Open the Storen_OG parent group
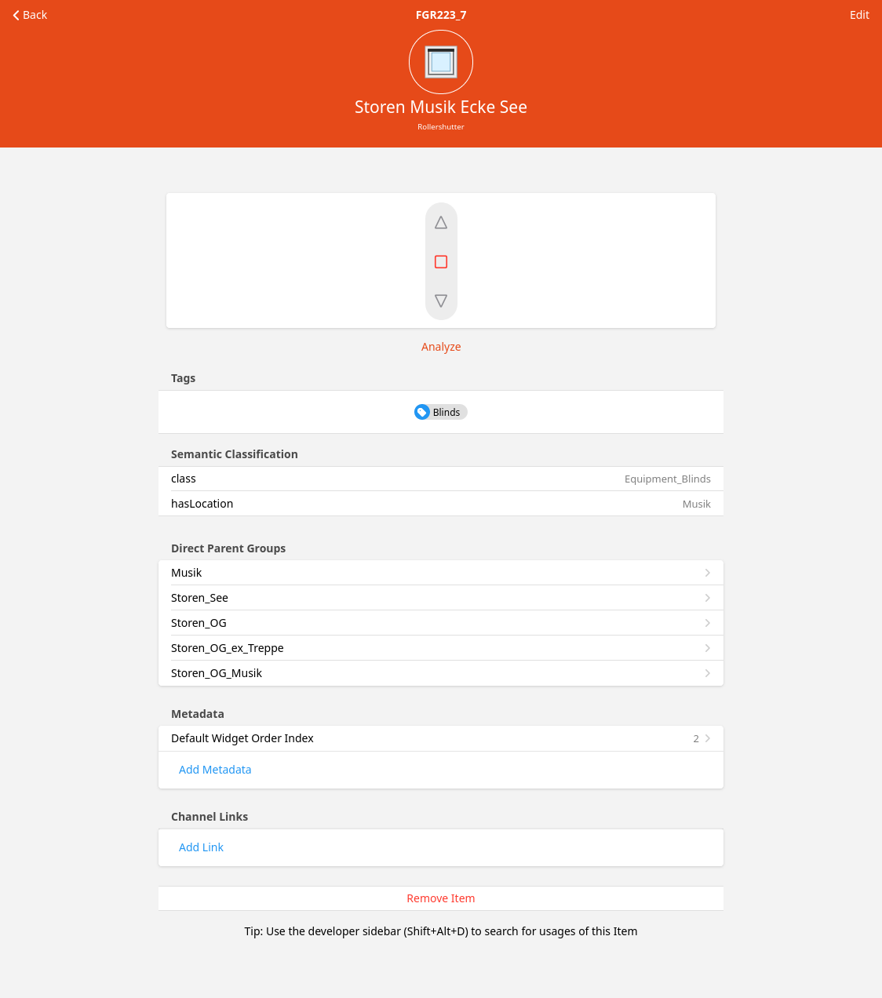882x998 pixels. click(441, 623)
